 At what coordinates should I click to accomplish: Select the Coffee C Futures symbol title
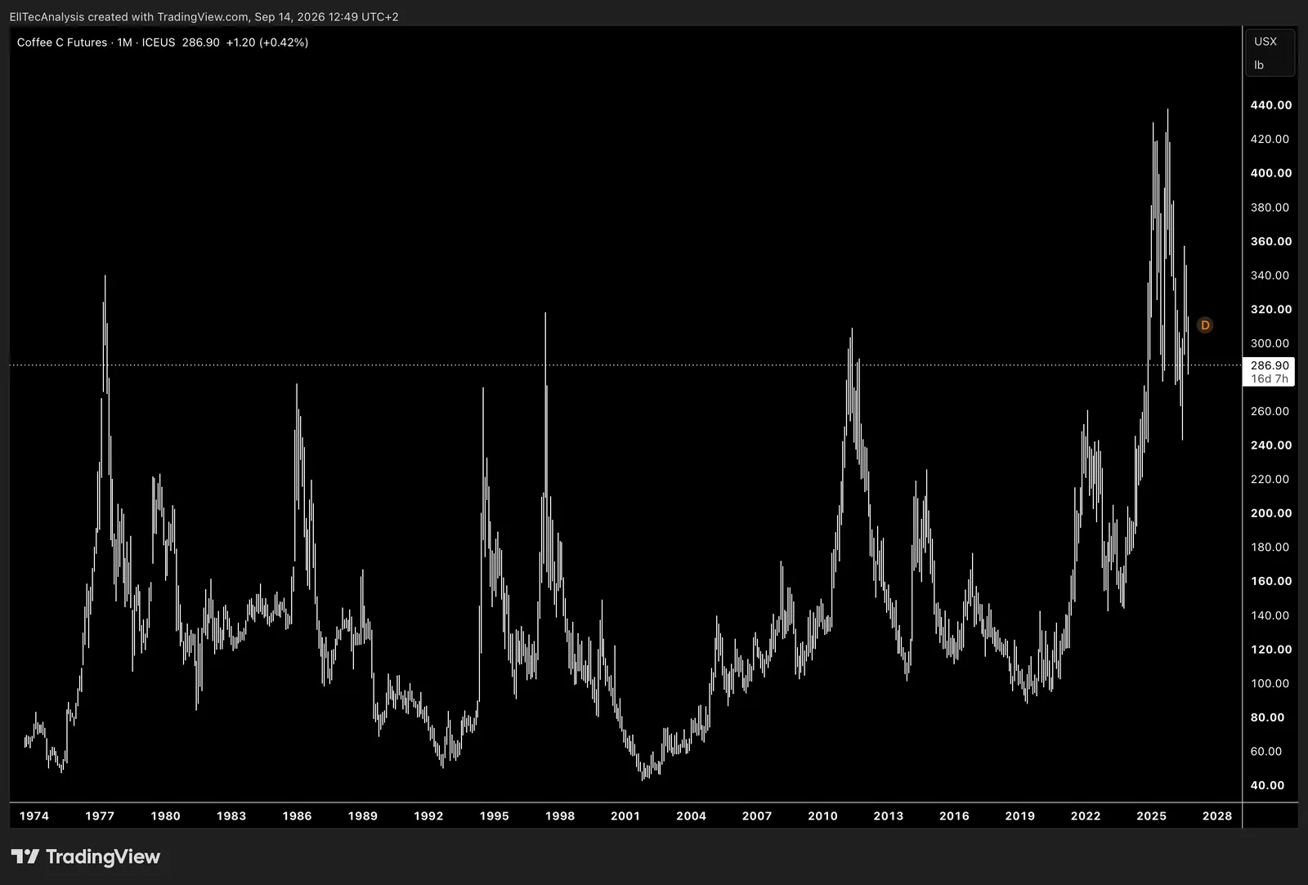coord(62,42)
